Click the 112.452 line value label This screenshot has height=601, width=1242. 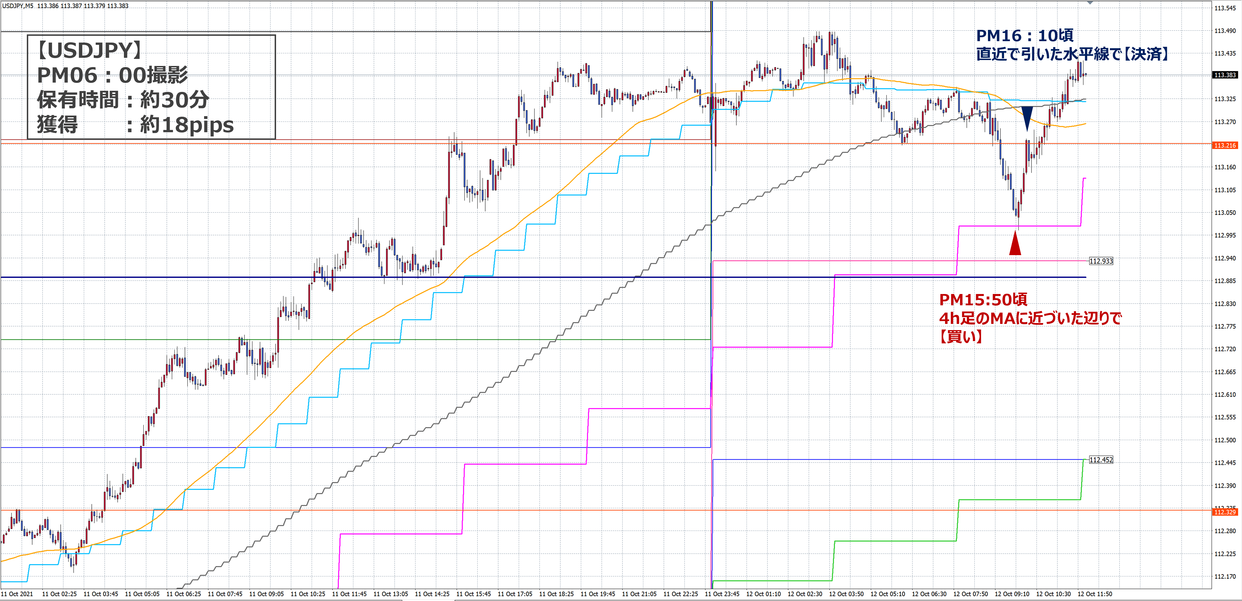coord(1101,460)
